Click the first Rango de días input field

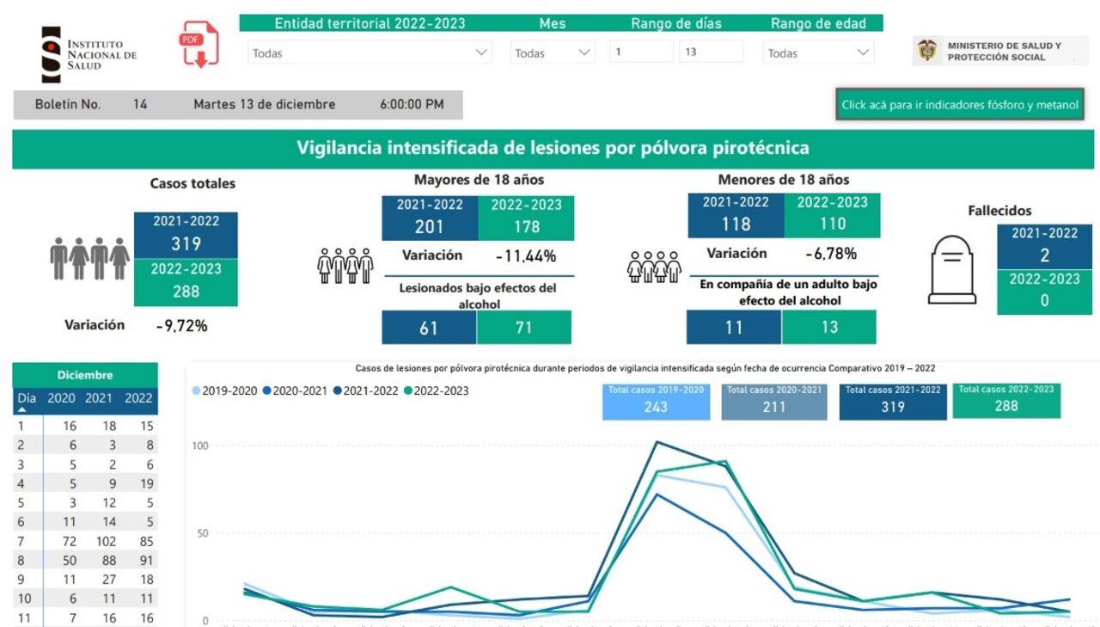(x=639, y=51)
